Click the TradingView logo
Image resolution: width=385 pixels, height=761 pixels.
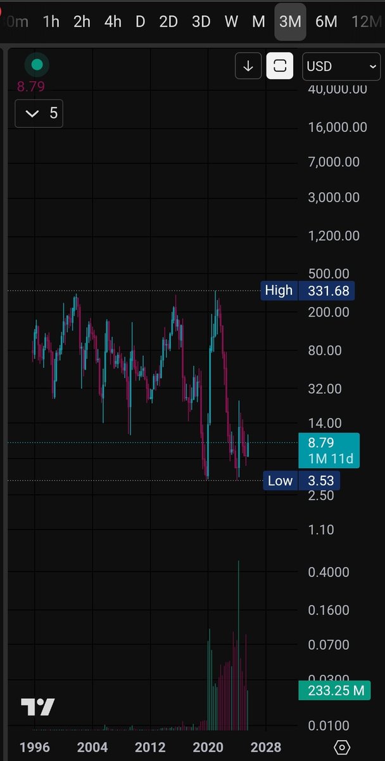(x=38, y=707)
